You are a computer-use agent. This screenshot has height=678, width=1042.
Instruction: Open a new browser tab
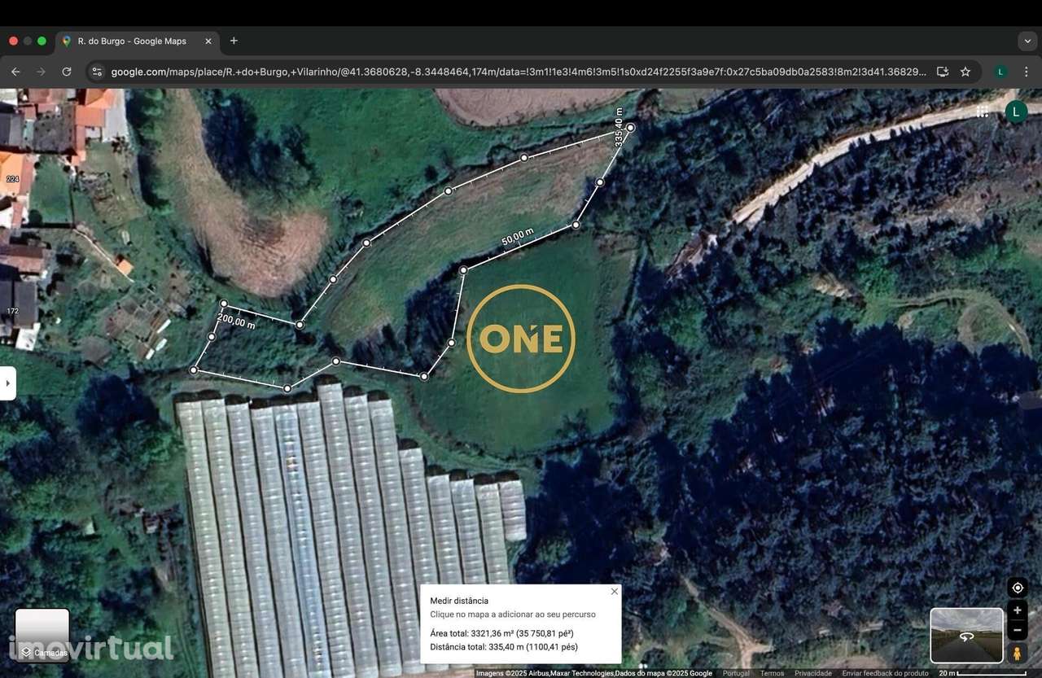234,41
